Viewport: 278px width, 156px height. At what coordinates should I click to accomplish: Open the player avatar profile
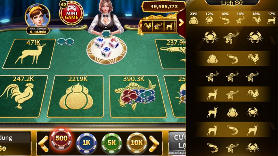[38, 16]
